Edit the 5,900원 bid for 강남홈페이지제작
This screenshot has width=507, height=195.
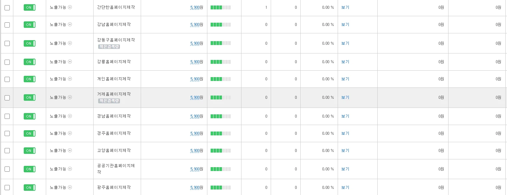(x=195, y=25)
